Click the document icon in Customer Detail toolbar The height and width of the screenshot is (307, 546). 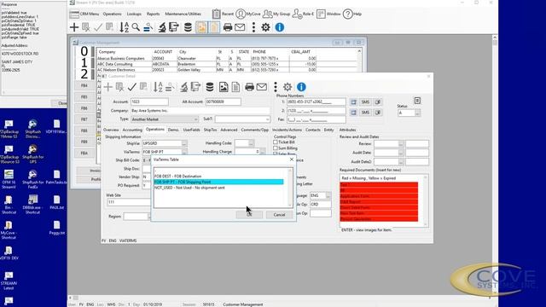click(x=235, y=87)
